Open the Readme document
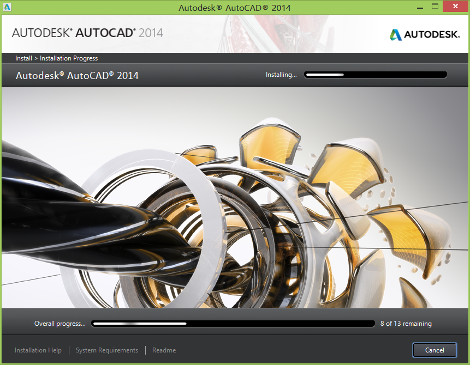The width and height of the screenshot is (470, 365). click(164, 350)
